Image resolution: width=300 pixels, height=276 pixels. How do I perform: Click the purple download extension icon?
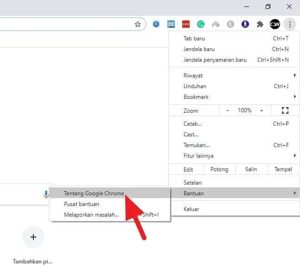(245, 24)
